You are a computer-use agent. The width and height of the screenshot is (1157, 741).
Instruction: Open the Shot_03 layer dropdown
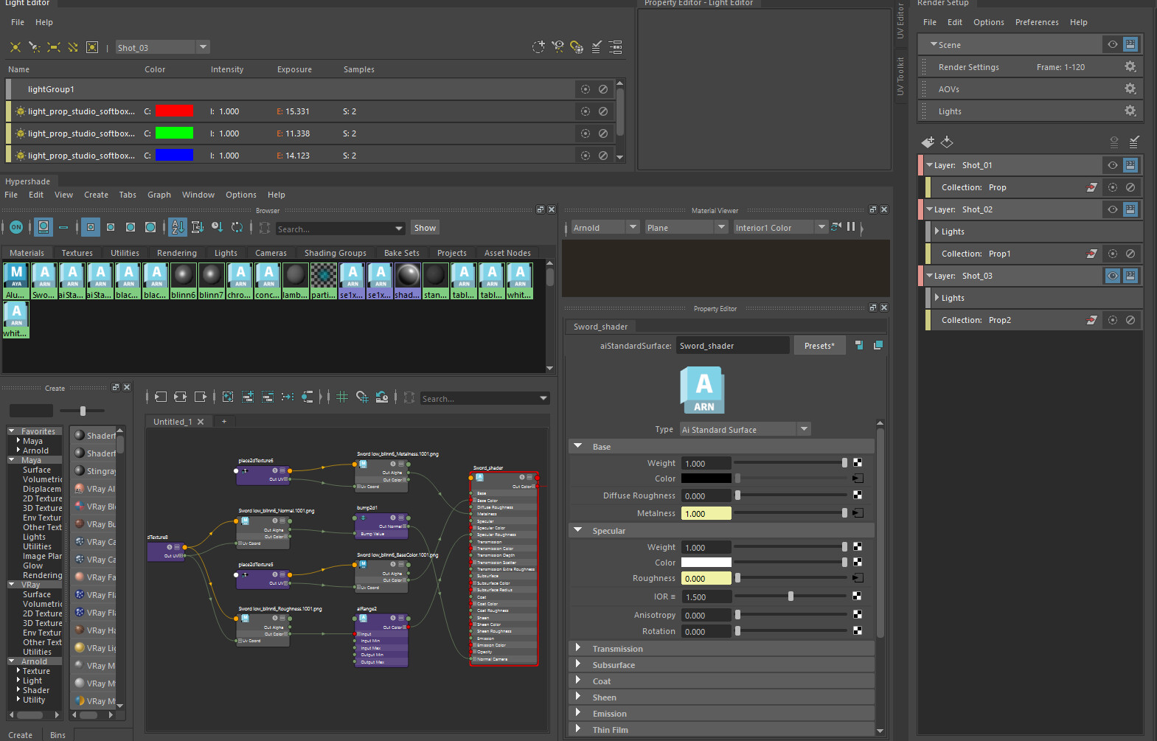coord(203,47)
